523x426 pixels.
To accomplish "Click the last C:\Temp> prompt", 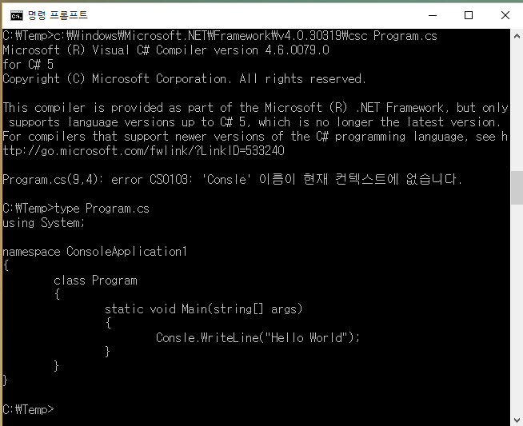I will [28, 409].
